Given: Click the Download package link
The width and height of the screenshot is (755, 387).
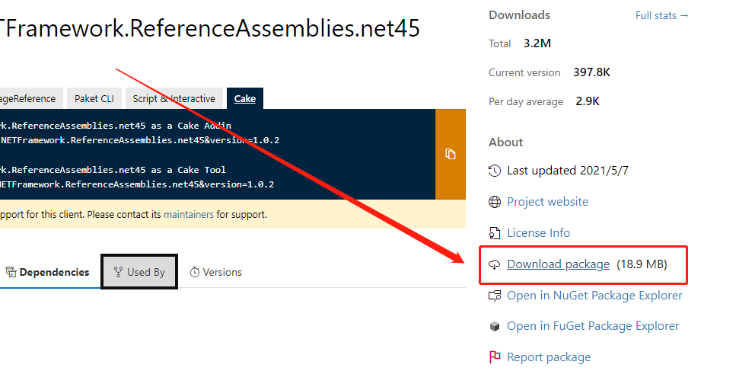Looking at the screenshot, I should click(558, 264).
